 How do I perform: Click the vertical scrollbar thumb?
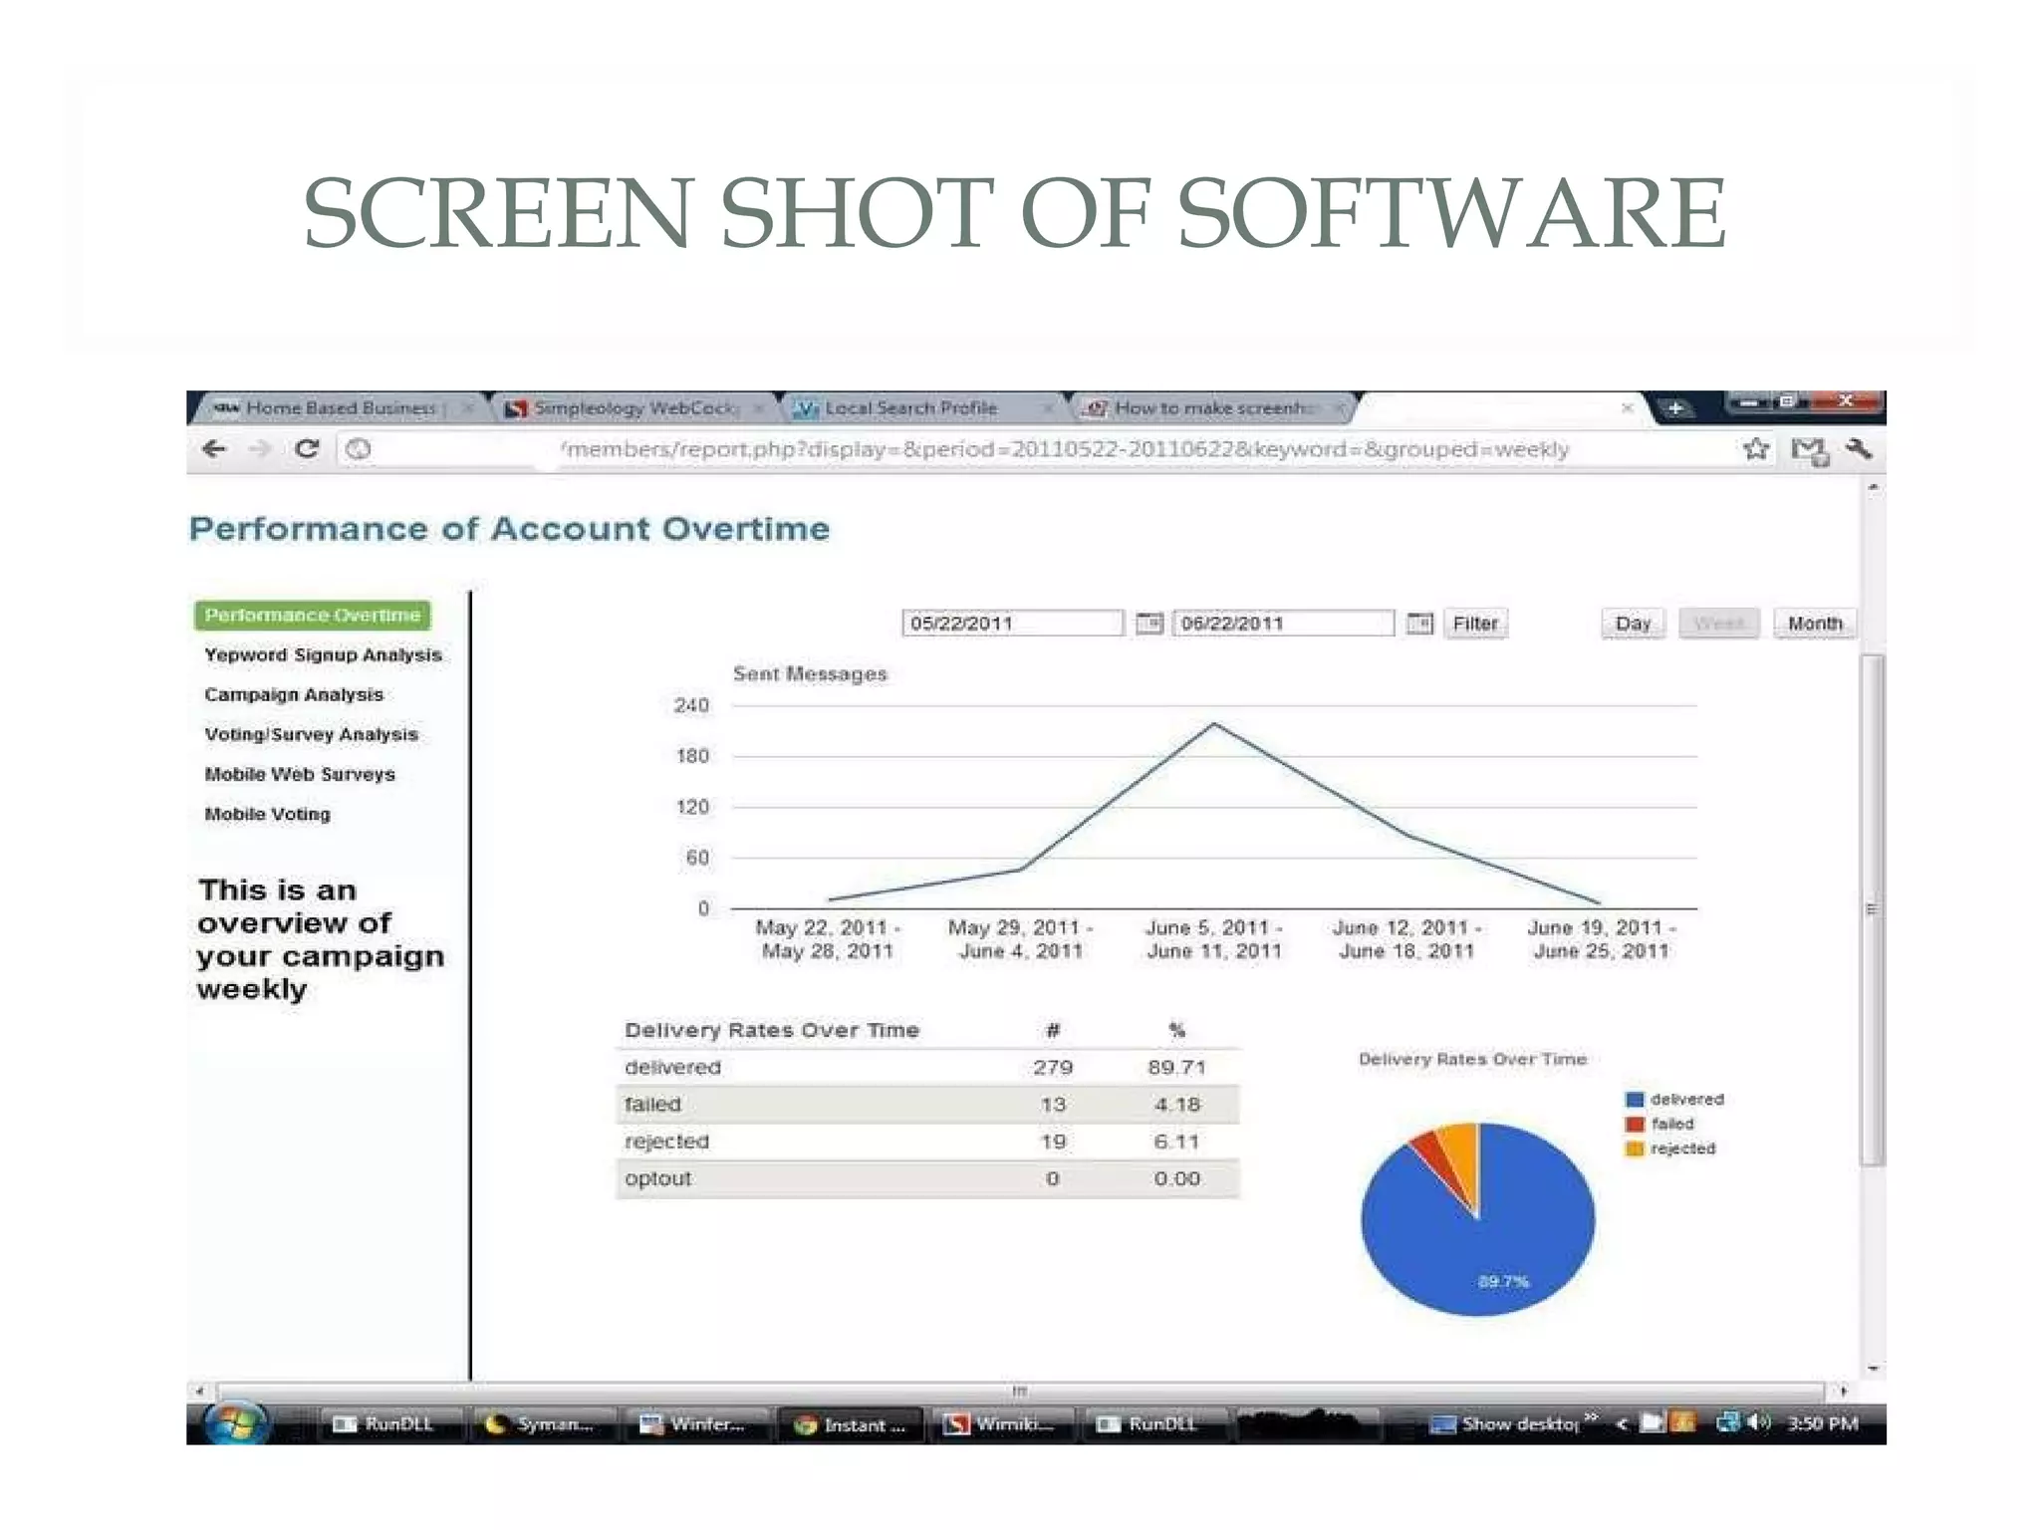(1873, 908)
